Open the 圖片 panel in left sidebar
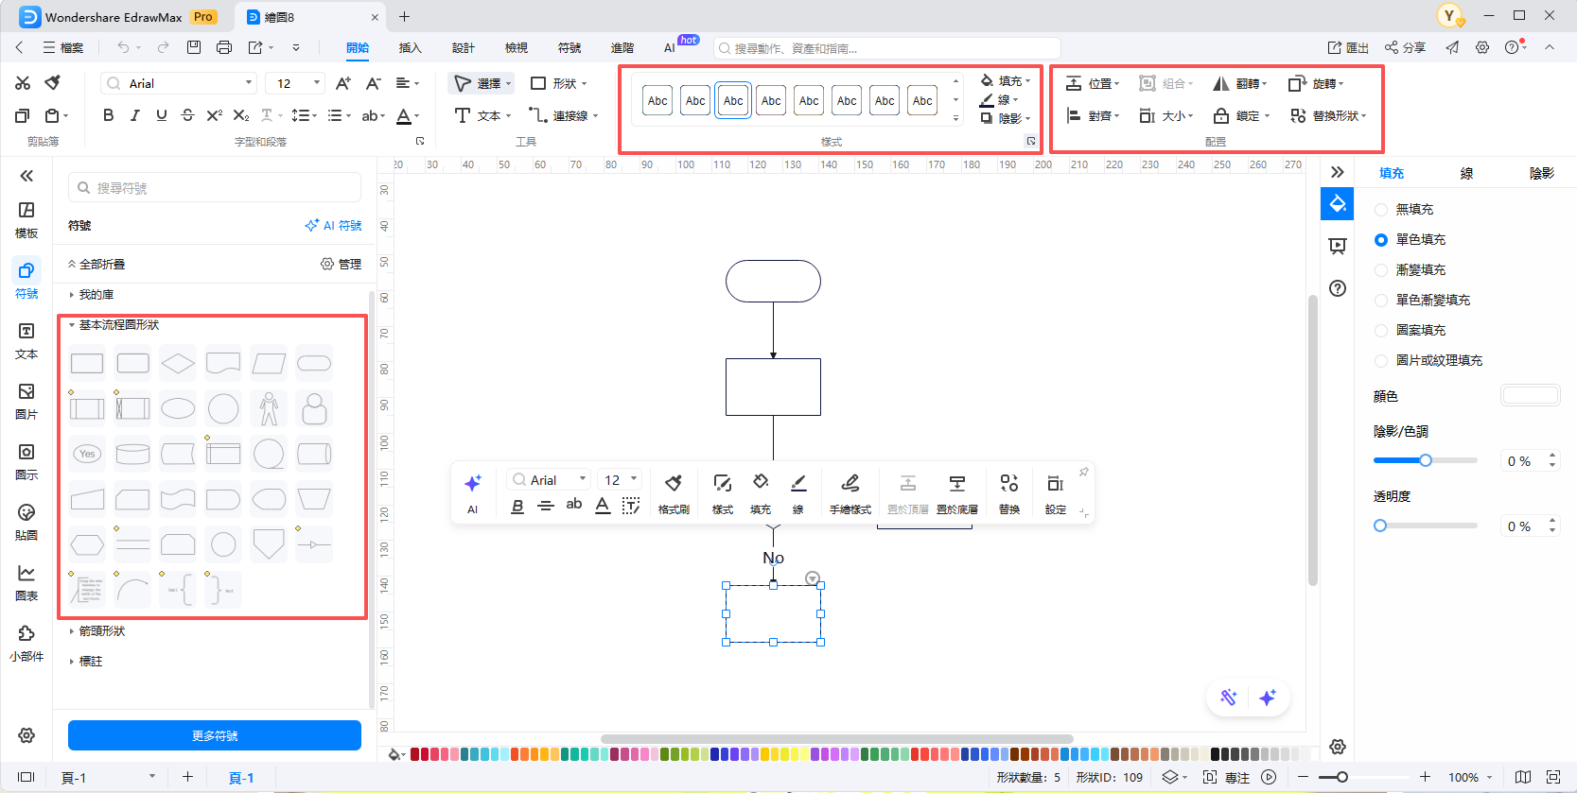The height and width of the screenshot is (793, 1577). [x=26, y=401]
